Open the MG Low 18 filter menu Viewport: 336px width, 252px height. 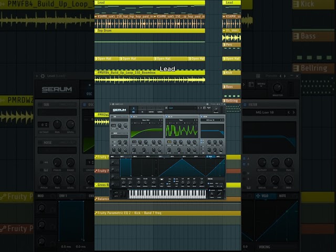210,120
